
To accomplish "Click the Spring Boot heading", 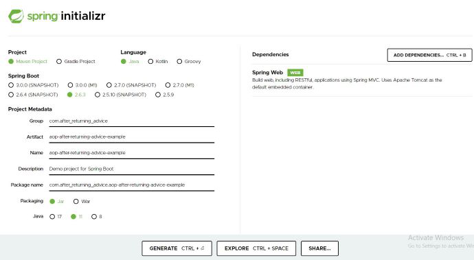I will [x=23, y=75].
